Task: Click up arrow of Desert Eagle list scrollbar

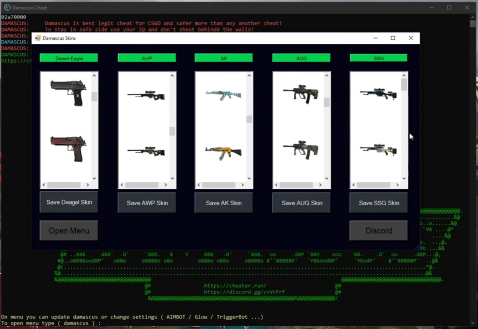Action: click(x=94, y=75)
